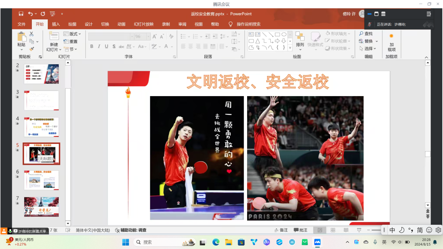The image size is (443, 249).
Task: Expand the 版式 (Layout) dropdown
Action: pos(72,34)
